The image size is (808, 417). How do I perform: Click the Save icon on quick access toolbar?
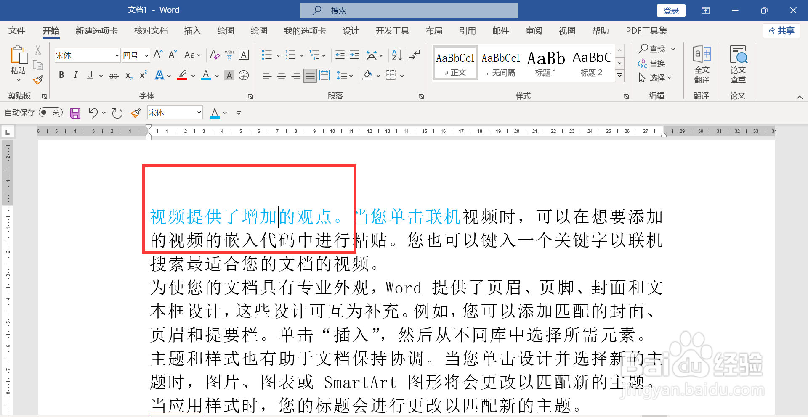[x=75, y=112]
